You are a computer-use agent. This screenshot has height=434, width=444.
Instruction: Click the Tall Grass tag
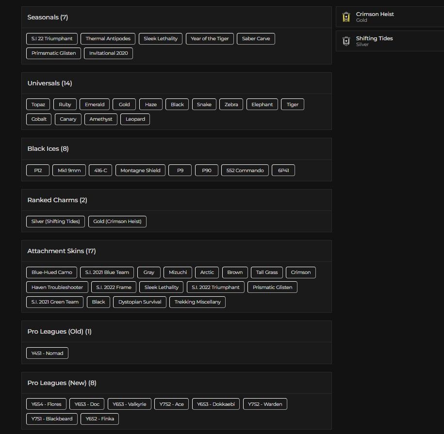(267, 273)
